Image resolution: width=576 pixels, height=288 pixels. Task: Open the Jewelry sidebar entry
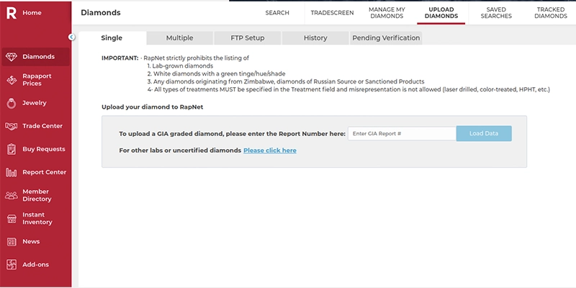(x=34, y=103)
